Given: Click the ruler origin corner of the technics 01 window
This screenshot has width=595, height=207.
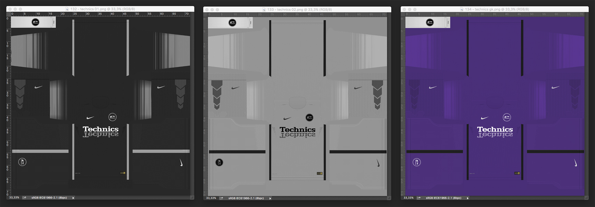Looking at the screenshot, I should (x=9, y=14).
